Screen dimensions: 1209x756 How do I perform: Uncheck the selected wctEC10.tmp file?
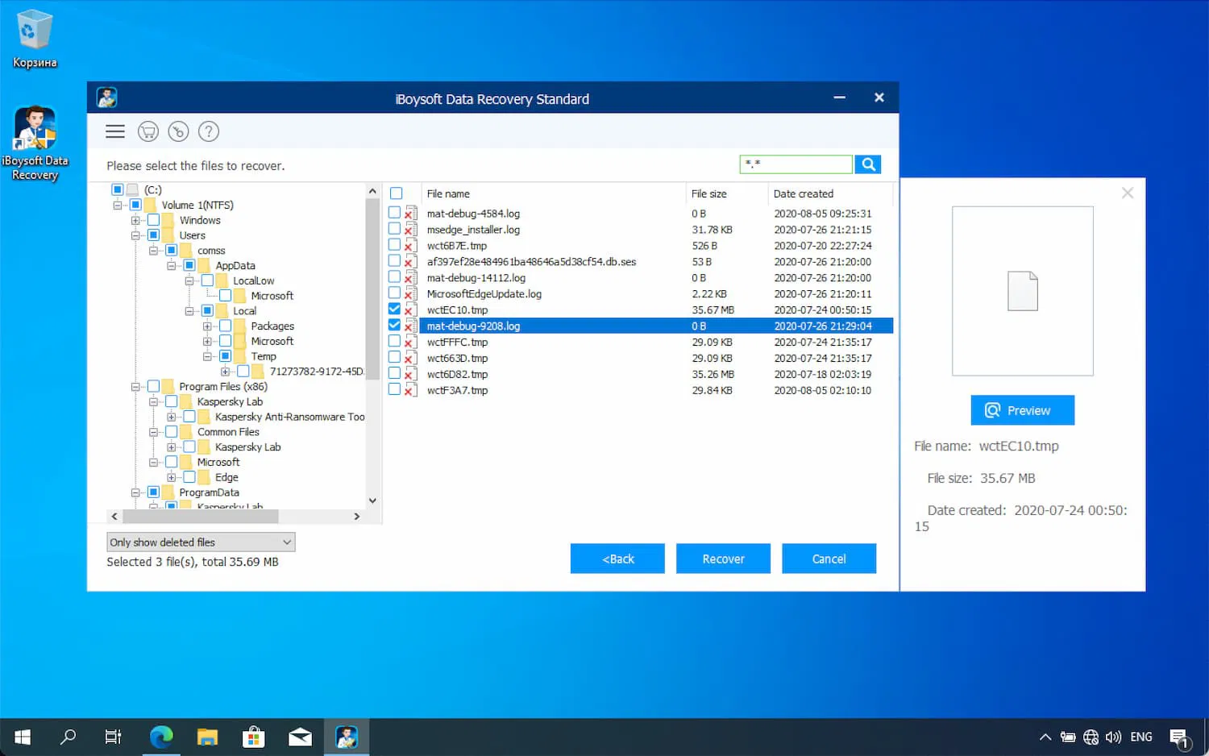coord(395,309)
